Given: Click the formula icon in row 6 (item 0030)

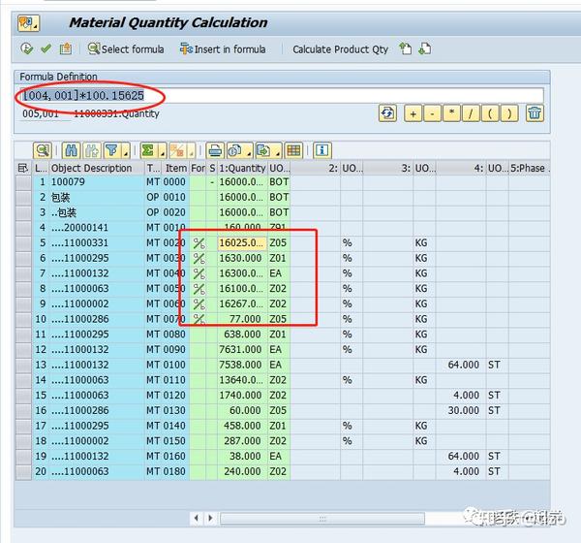Looking at the screenshot, I should pyautogui.click(x=199, y=258).
